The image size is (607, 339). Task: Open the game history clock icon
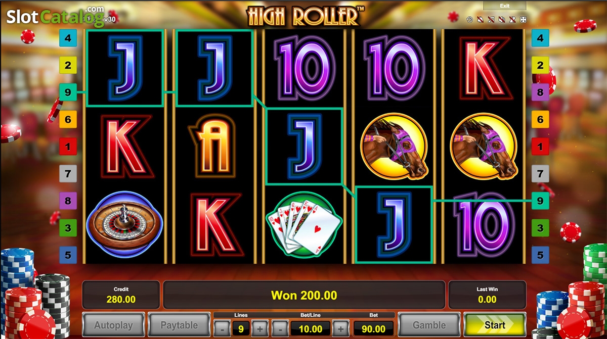point(469,19)
